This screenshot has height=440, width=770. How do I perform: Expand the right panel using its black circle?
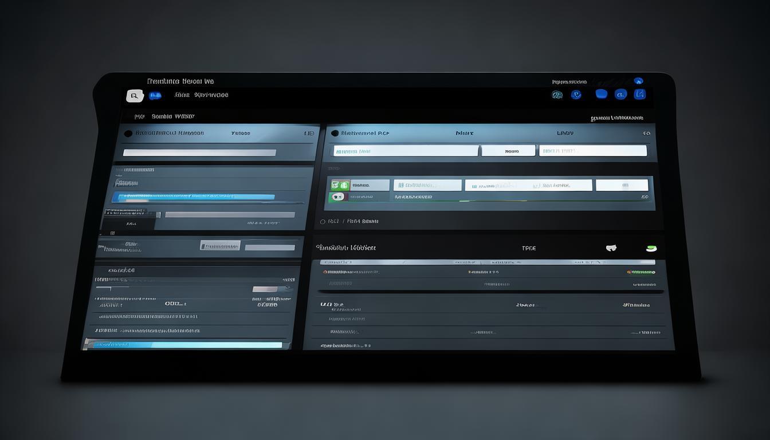(x=335, y=133)
